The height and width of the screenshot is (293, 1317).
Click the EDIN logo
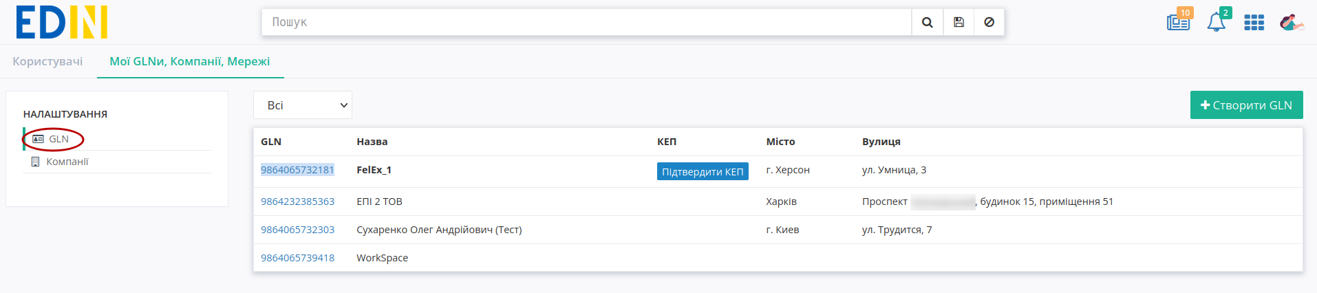tap(62, 22)
